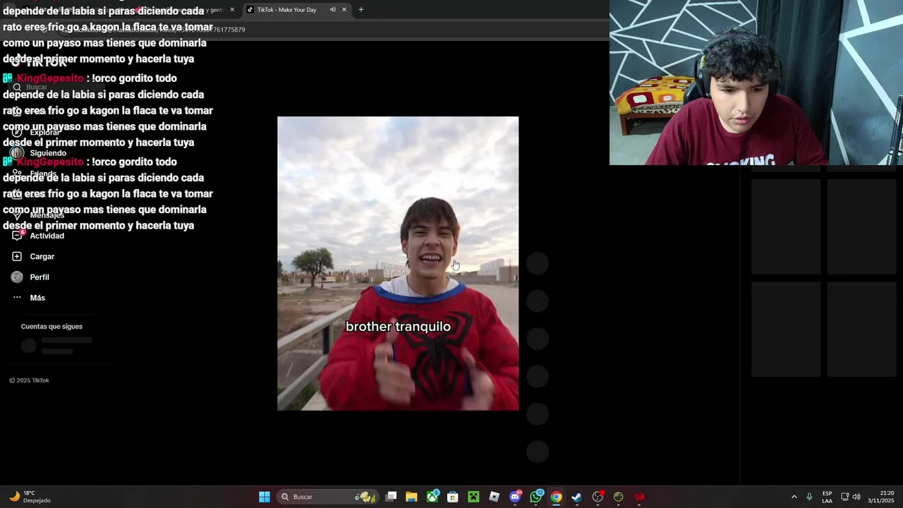Screen dimensions: 903x508
Task: Open the Windows Start menu
Action: (x=264, y=497)
